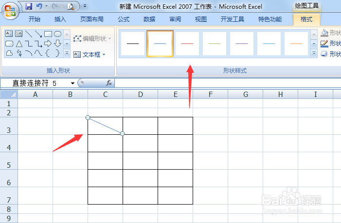Select column F header
The height and width of the screenshot is (223, 341).
pos(211,95)
